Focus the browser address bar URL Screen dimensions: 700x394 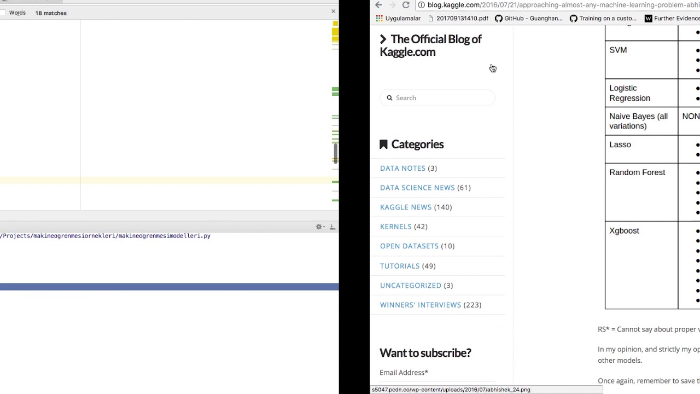563,5
